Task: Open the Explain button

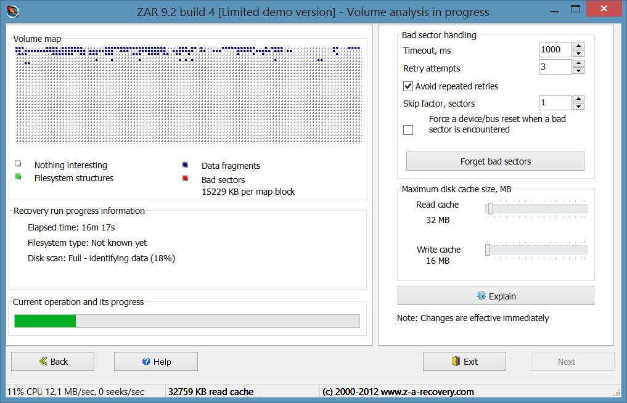Action: (x=496, y=296)
